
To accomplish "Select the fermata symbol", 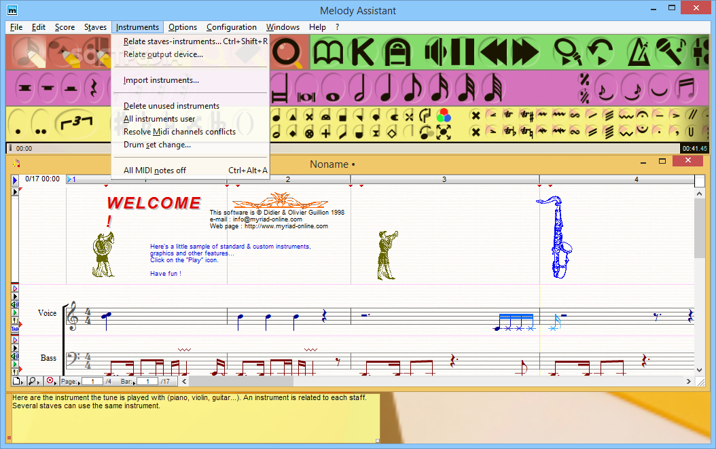I will click(642, 115).
